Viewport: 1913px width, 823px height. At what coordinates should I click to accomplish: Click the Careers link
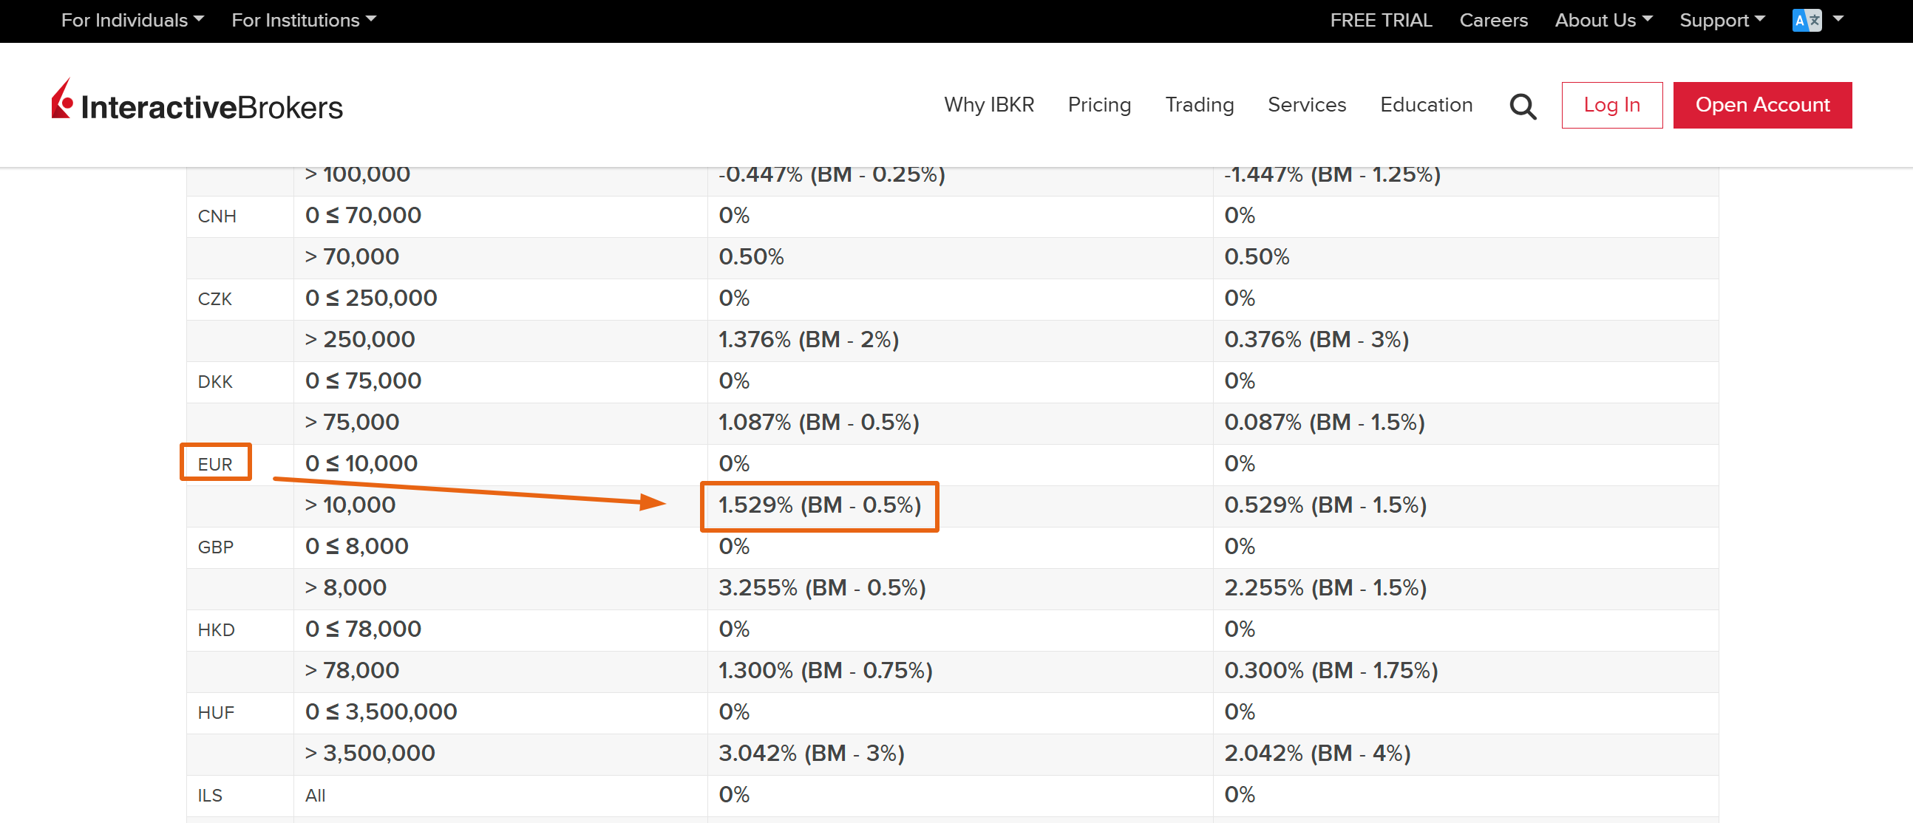click(1492, 20)
